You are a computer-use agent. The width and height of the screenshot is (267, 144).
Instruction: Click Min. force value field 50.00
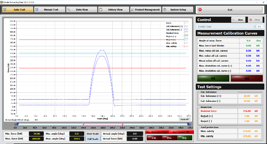pos(36,134)
